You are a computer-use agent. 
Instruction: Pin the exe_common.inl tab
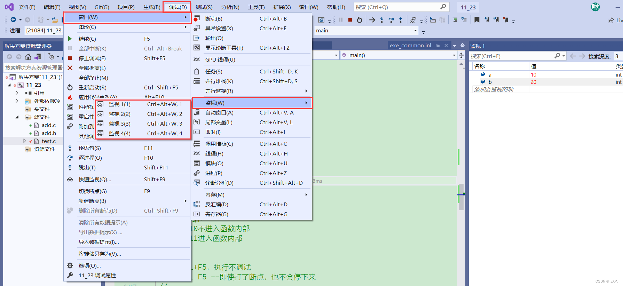tap(438, 46)
